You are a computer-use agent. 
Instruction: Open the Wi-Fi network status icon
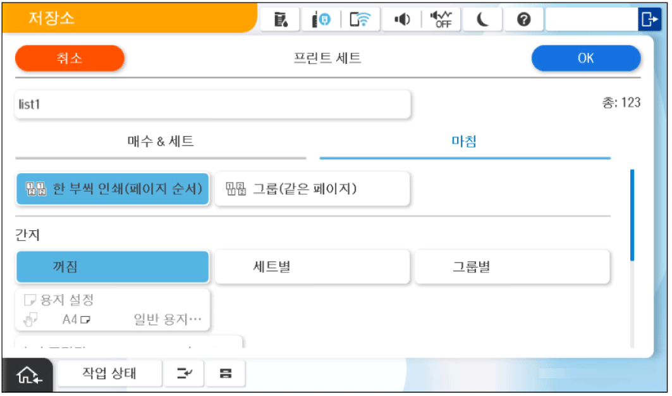pyautogui.click(x=361, y=20)
